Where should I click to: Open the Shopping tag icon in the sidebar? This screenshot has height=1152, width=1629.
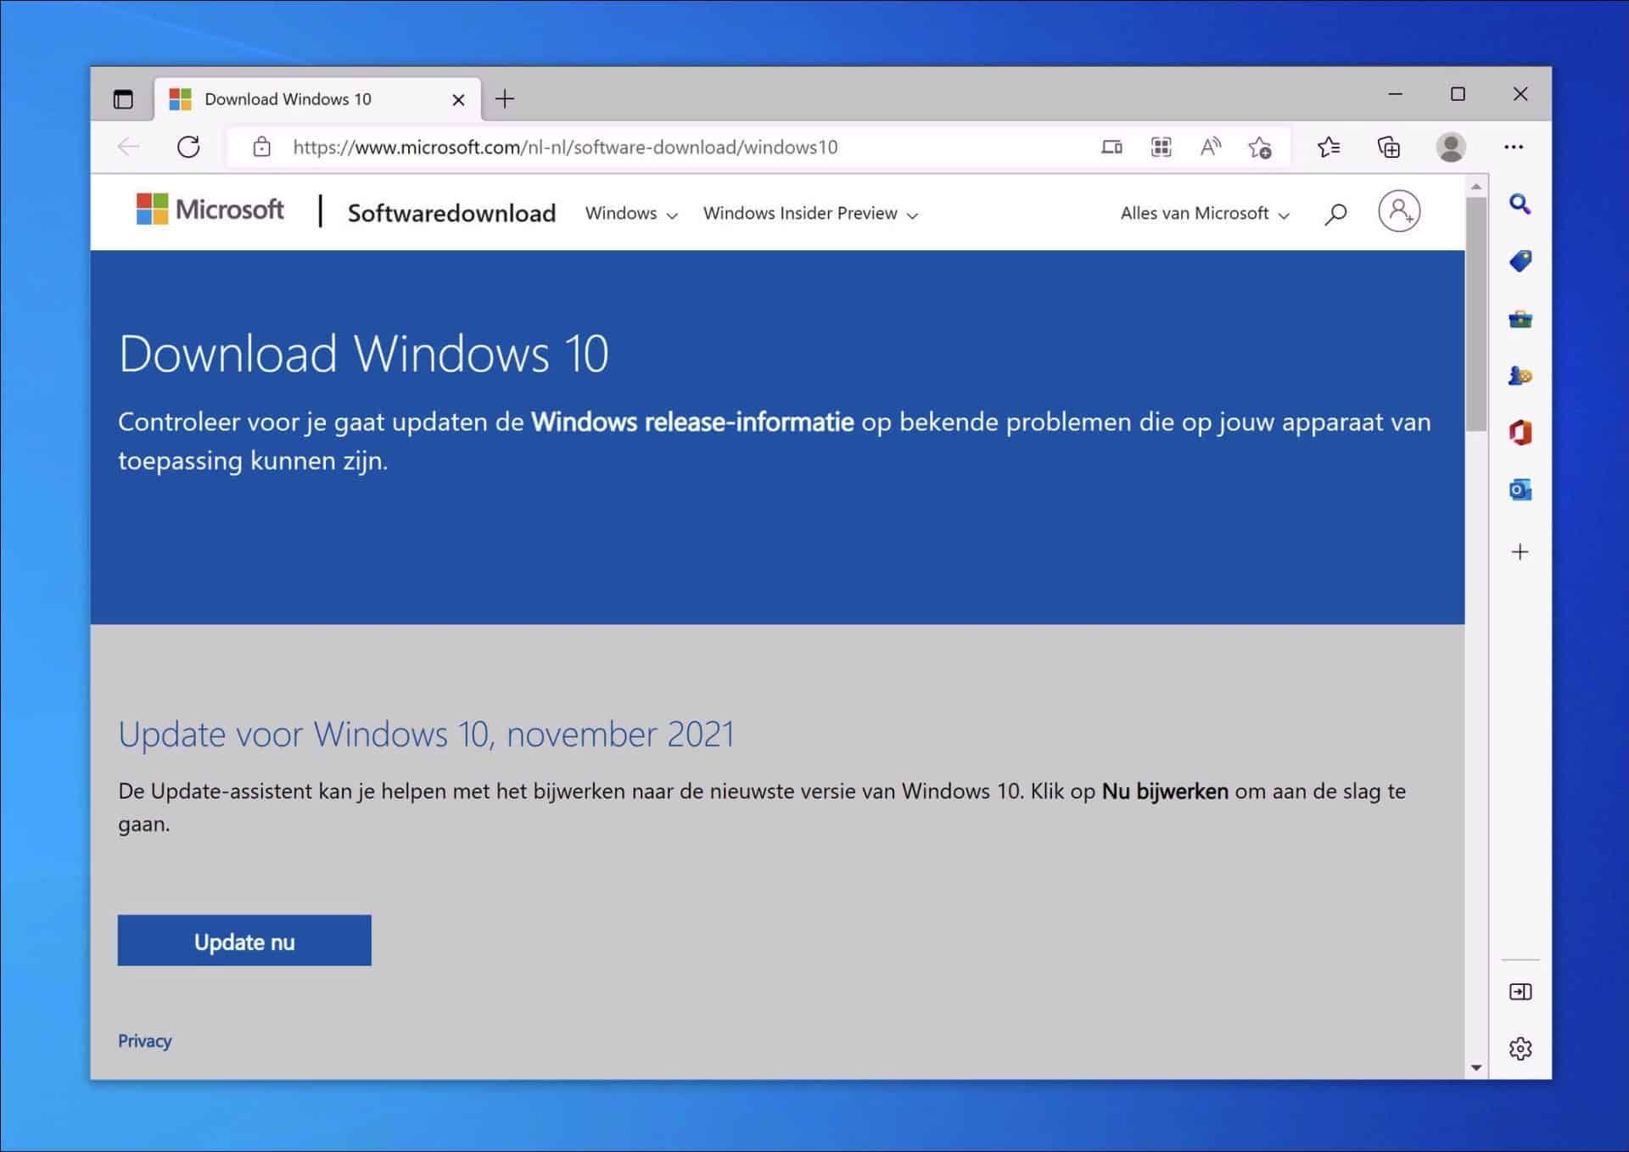click(x=1520, y=262)
